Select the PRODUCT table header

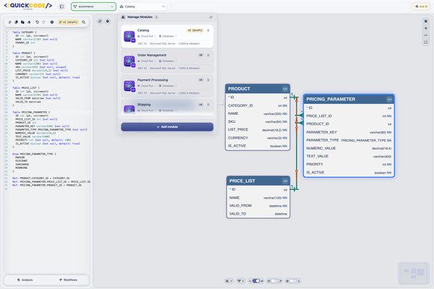258,89
